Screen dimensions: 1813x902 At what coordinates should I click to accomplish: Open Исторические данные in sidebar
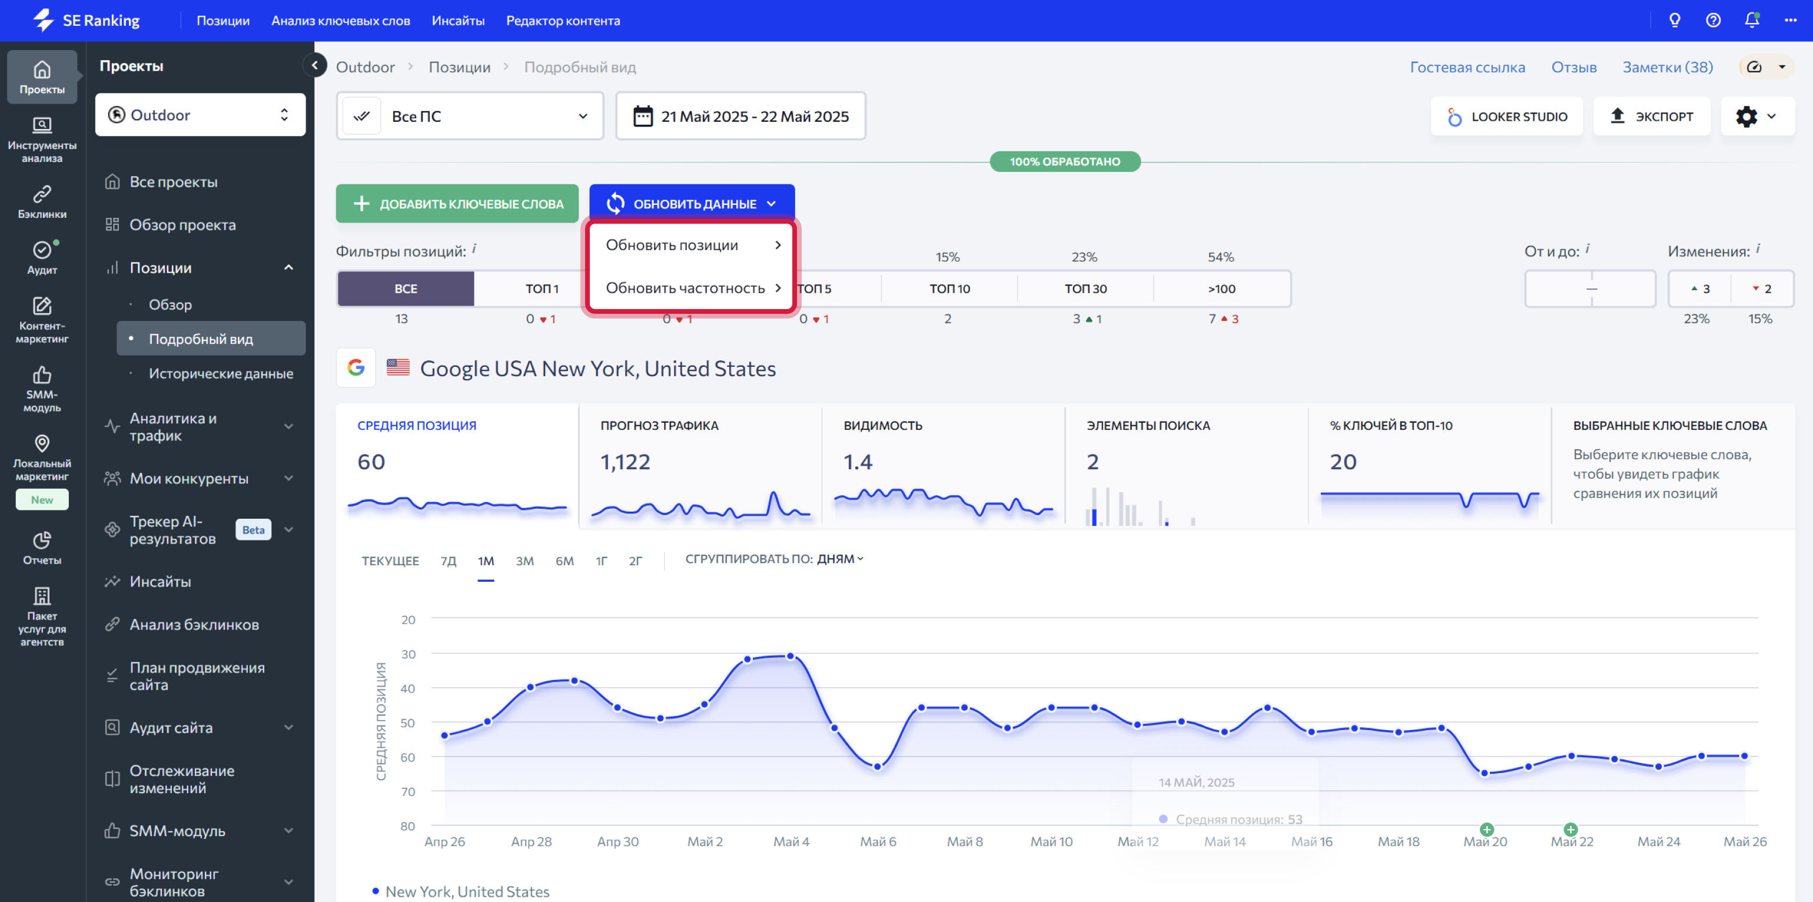pos(220,373)
